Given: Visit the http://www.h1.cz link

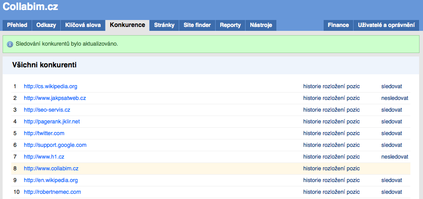Looking at the screenshot, I should pyautogui.click(x=44, y=156).
